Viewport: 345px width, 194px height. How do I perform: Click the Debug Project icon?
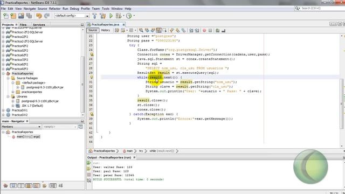click(119, 16)
